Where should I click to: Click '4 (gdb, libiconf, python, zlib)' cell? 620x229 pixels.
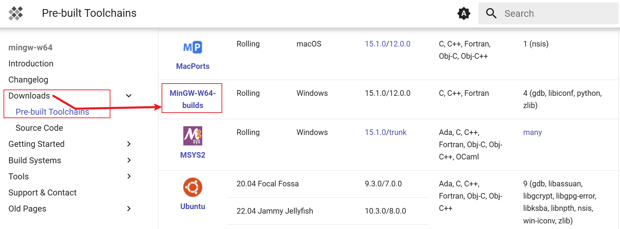563,99
